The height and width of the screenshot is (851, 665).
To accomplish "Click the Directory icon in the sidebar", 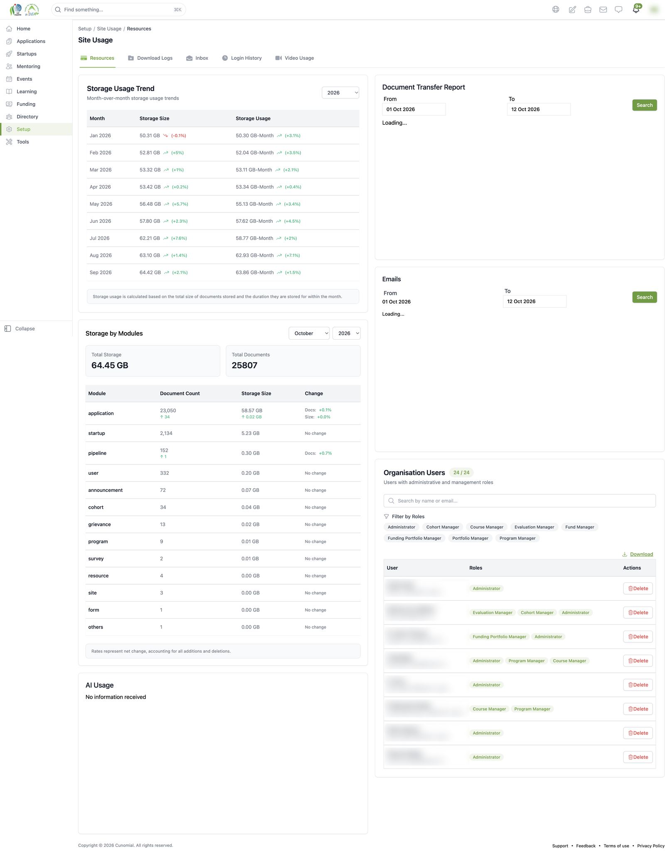I will [9, 117].
